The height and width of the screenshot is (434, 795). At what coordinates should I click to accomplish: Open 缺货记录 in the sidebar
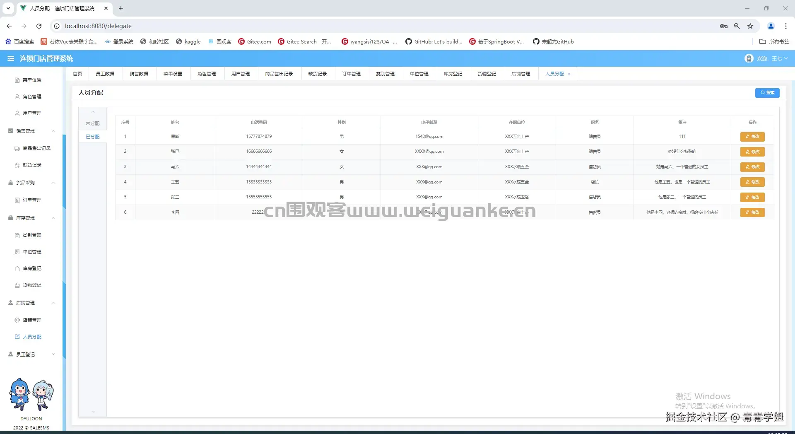click(x=32, y=165)
